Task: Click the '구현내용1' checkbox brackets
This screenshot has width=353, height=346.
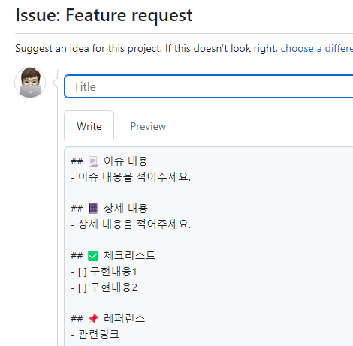Action: tap(83, 272)
